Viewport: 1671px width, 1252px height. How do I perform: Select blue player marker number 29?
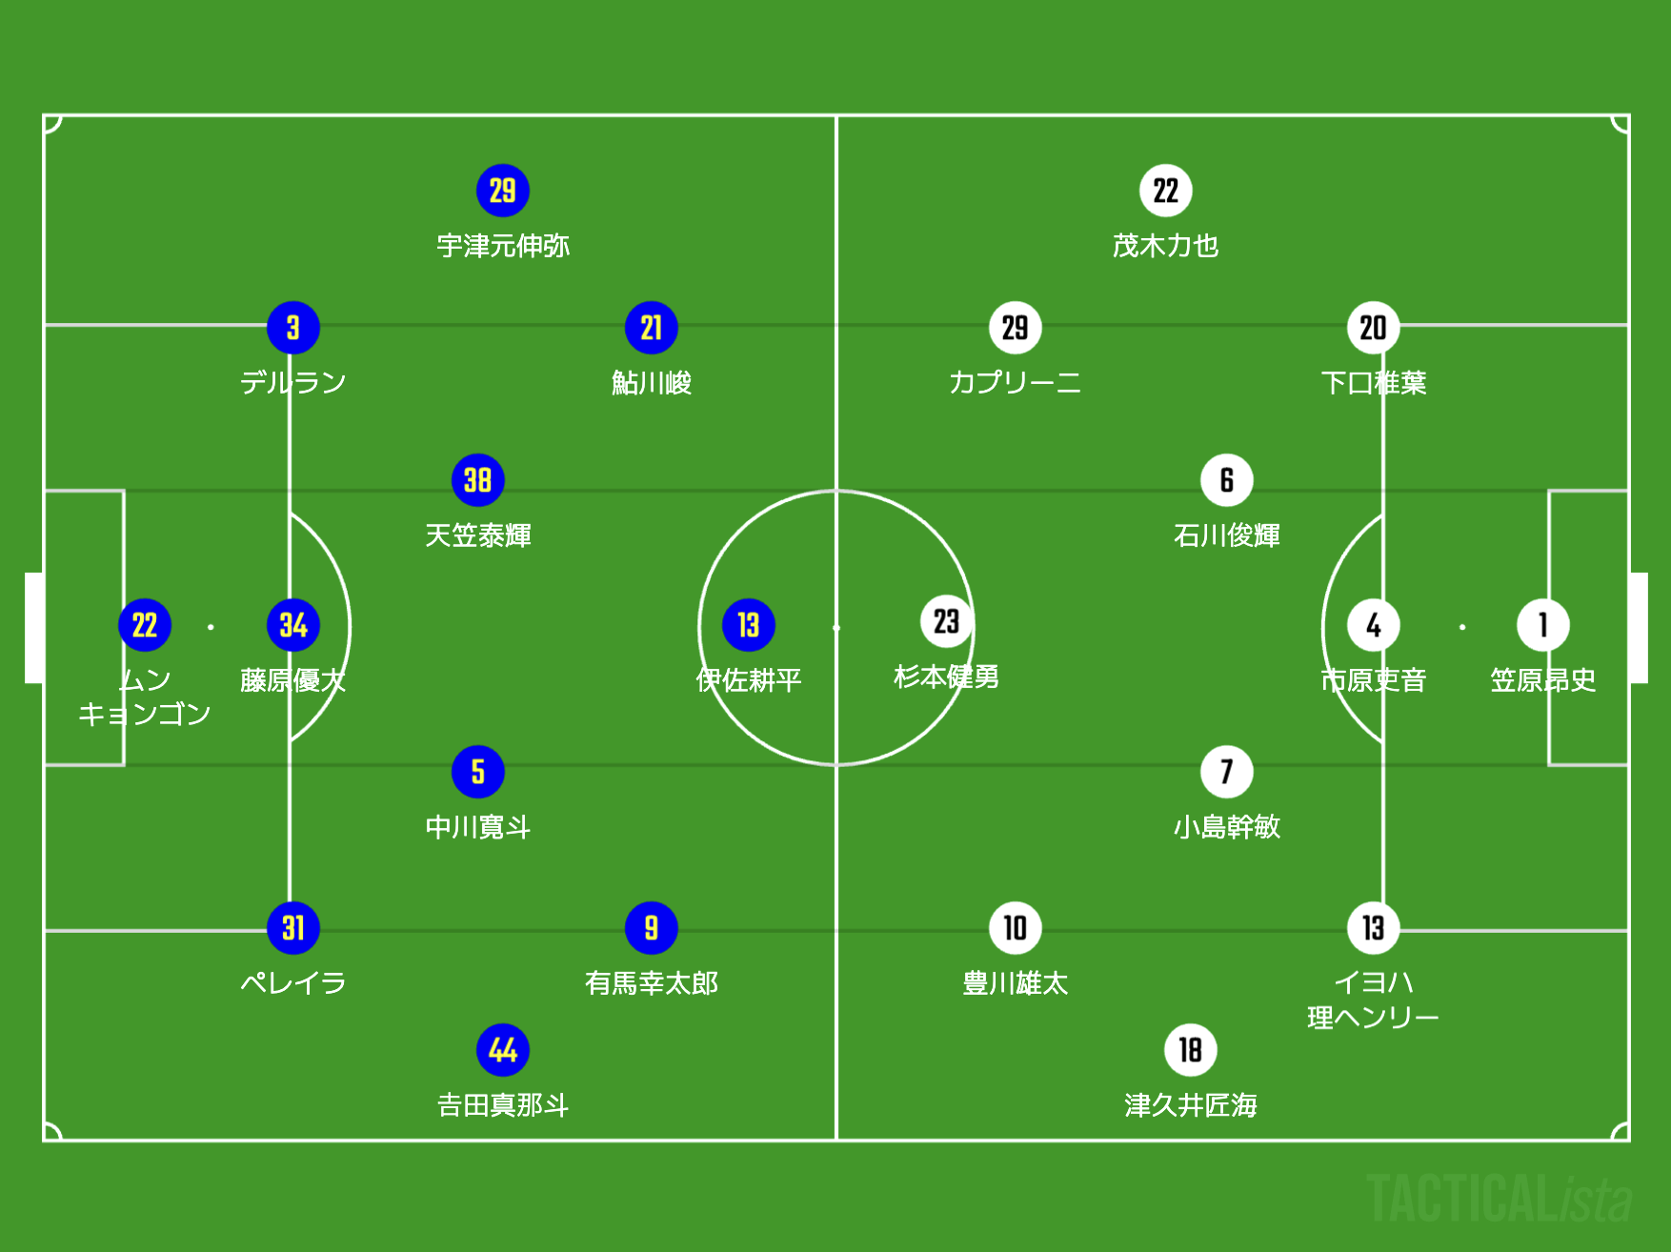coord(503,191)
